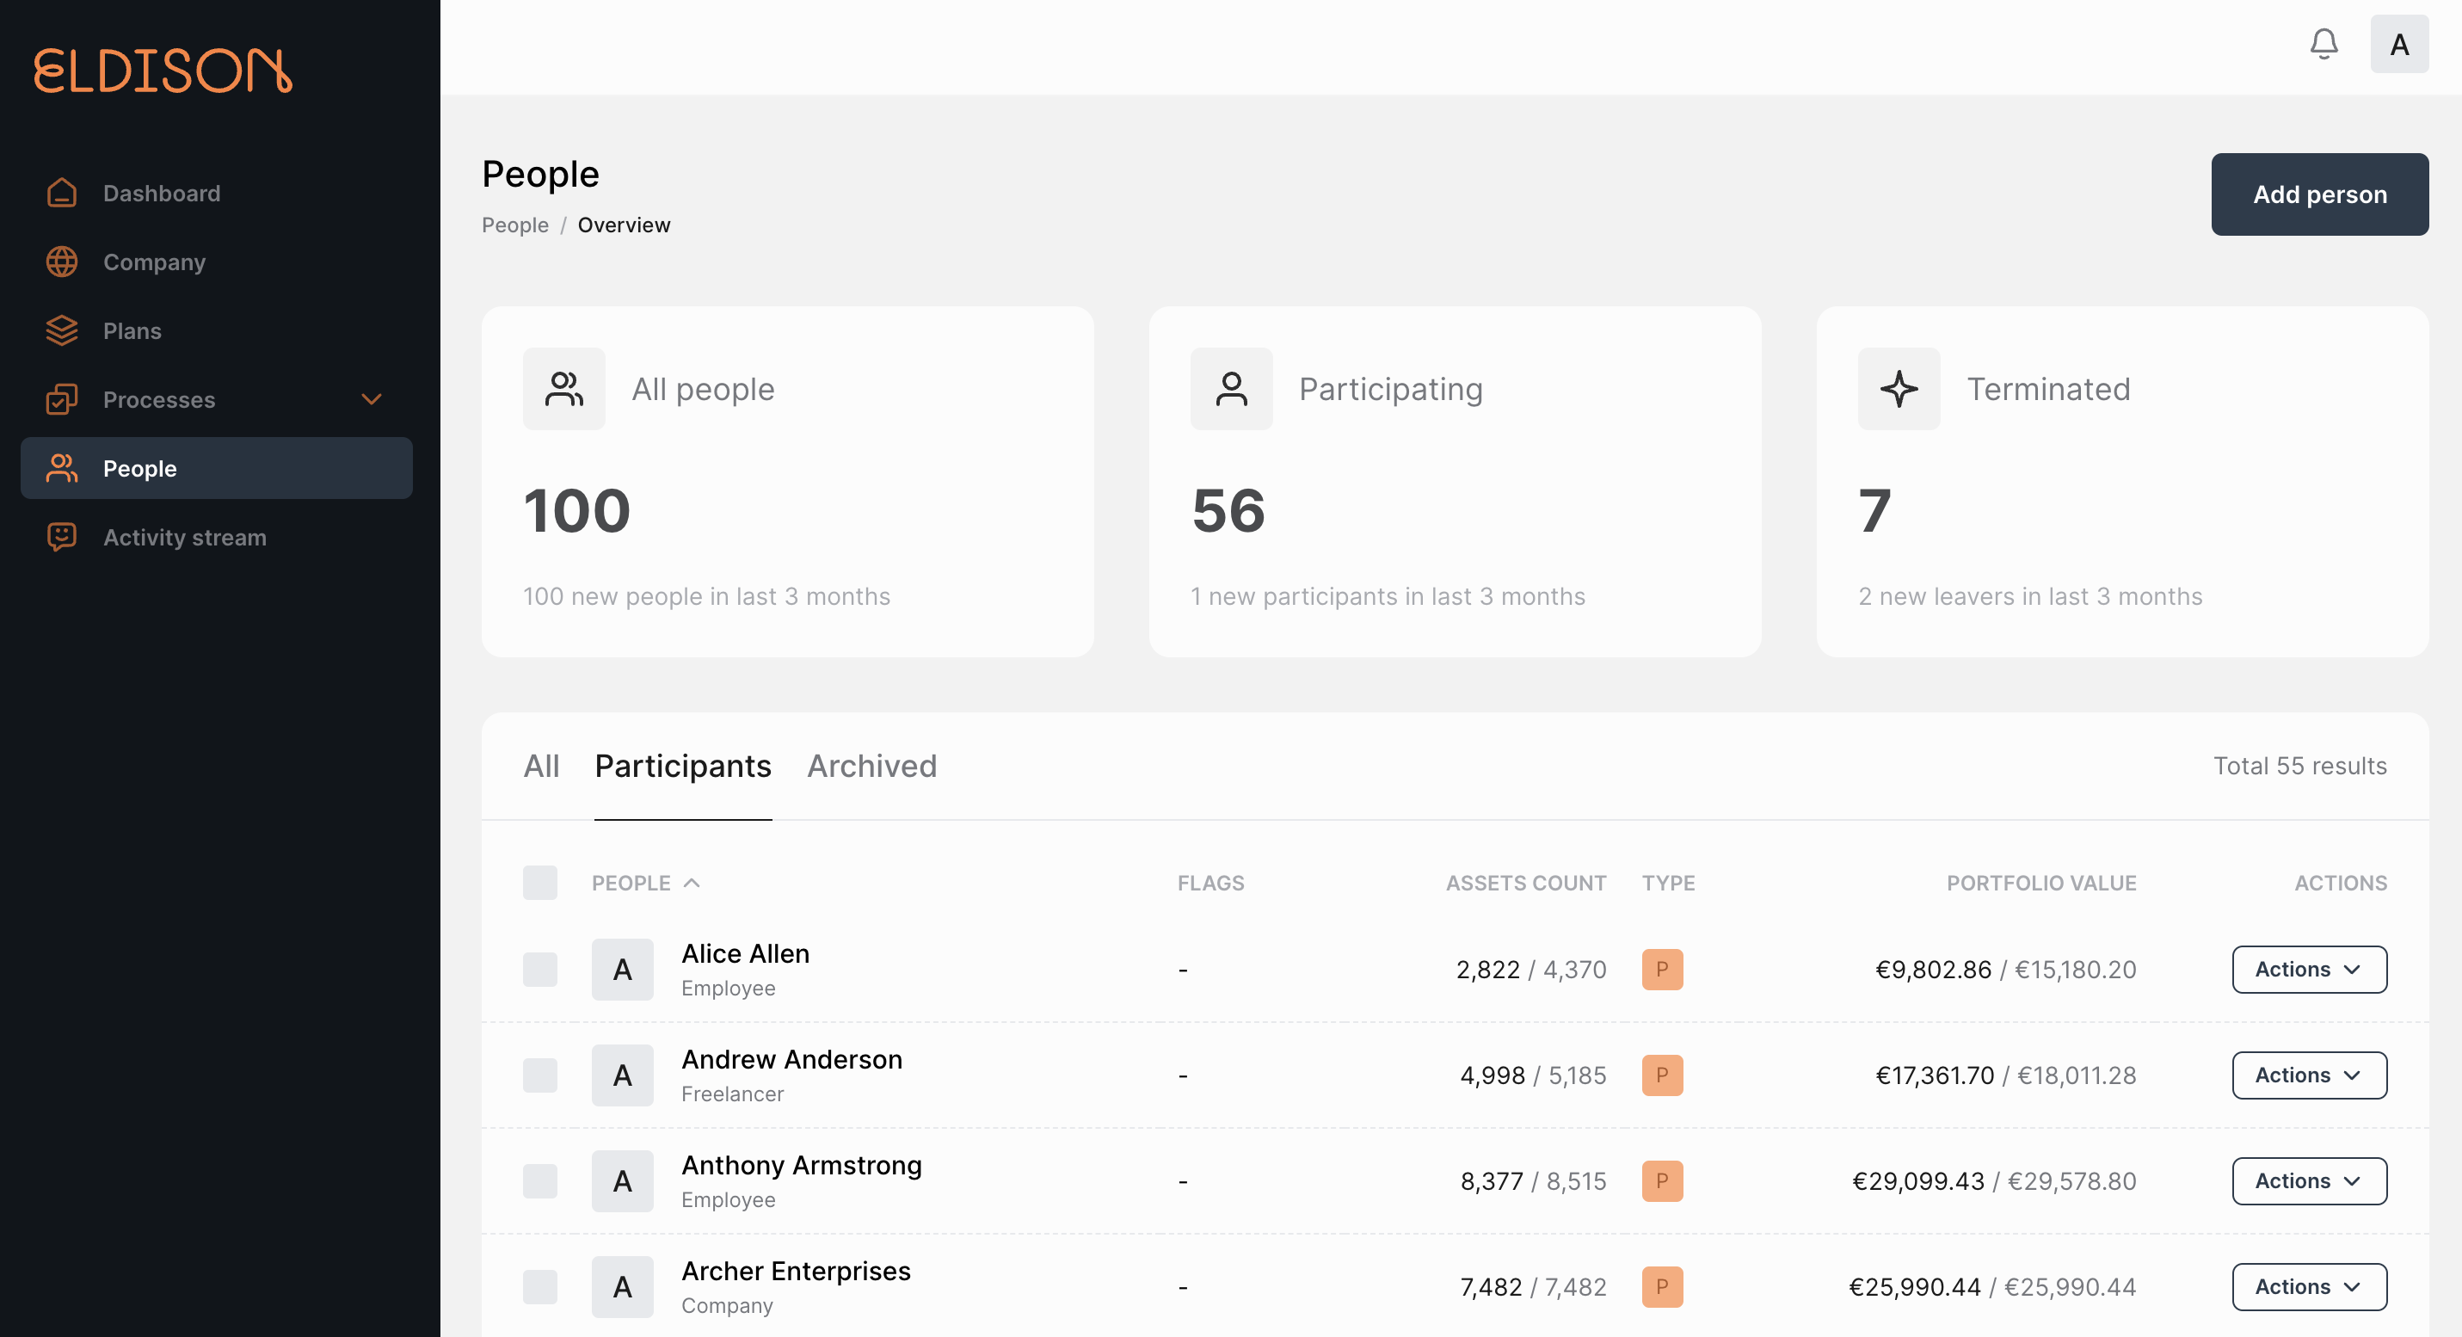Check the select-all checkbox in the table header

pos(540,882)
